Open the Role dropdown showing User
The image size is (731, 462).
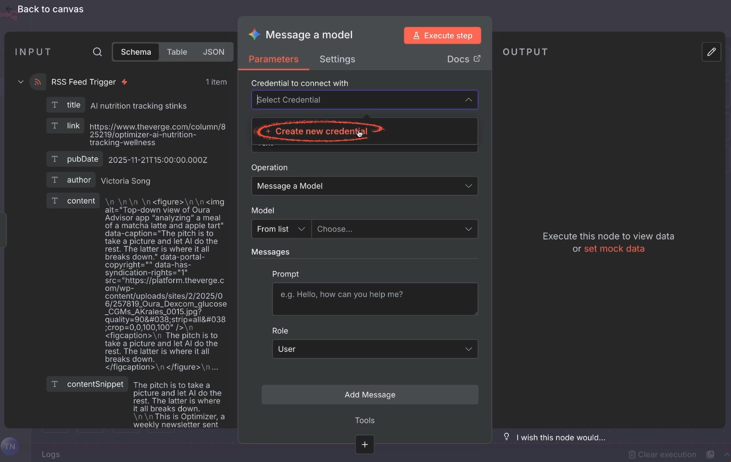pyautogui.click(x=375, y=349)
